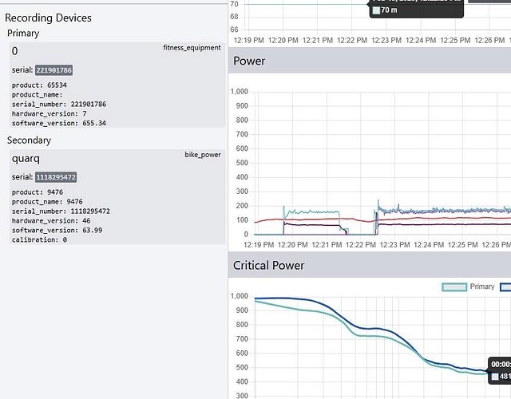Open the quarq secondary device card
The image size is (511, 399).
coord(117,197)
